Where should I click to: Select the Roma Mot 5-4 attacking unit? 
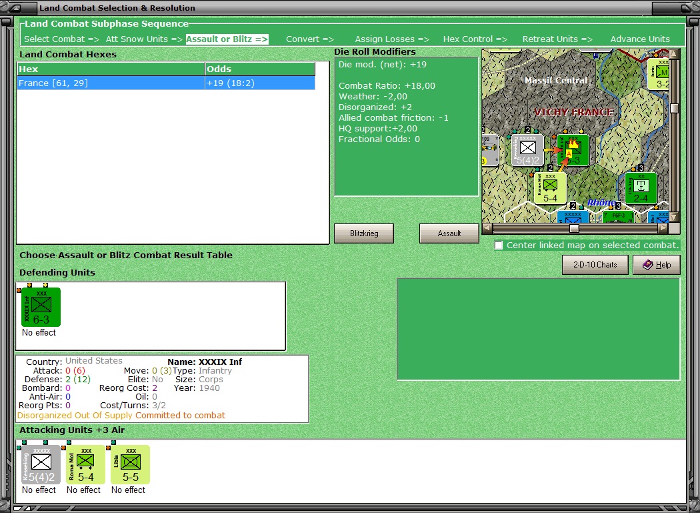click(86, 464)
